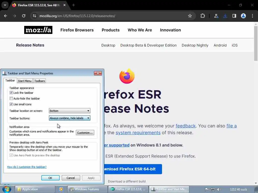
Task: Toggle the browser side panel icon
Action: point(234,16)
